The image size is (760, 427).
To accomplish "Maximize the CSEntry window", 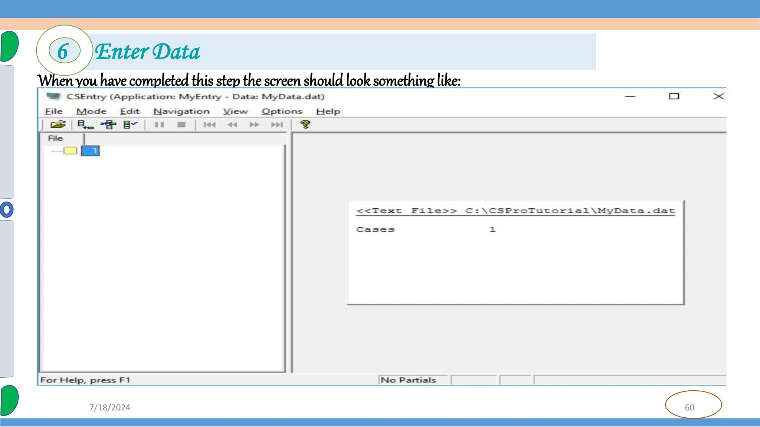I will (674, 96).
